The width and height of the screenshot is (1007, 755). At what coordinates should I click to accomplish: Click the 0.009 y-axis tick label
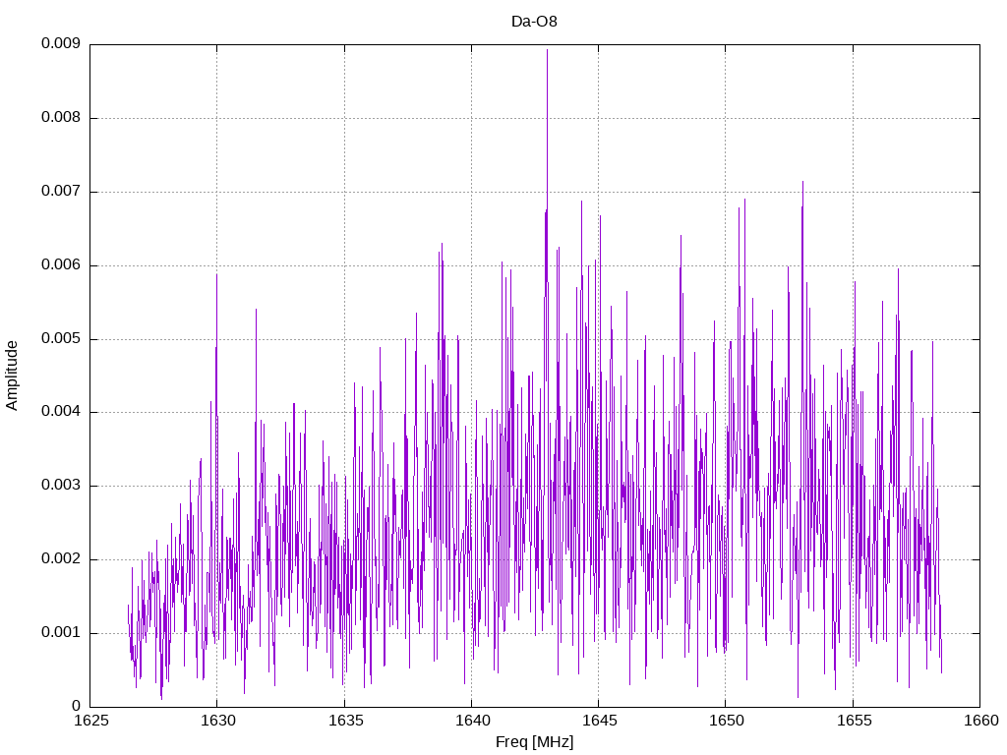(61, 43)
